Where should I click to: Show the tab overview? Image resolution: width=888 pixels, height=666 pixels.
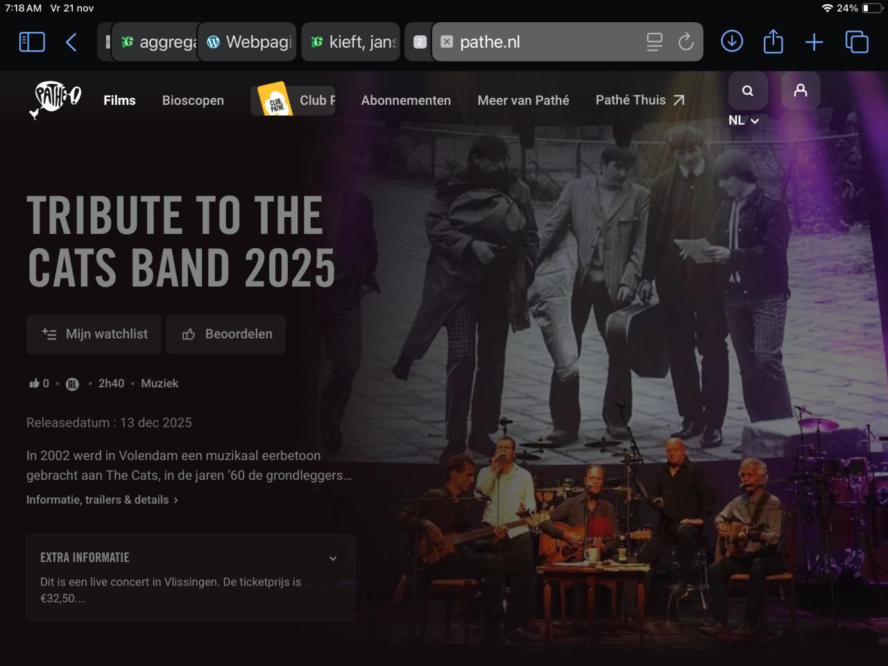tap(857, 42)
